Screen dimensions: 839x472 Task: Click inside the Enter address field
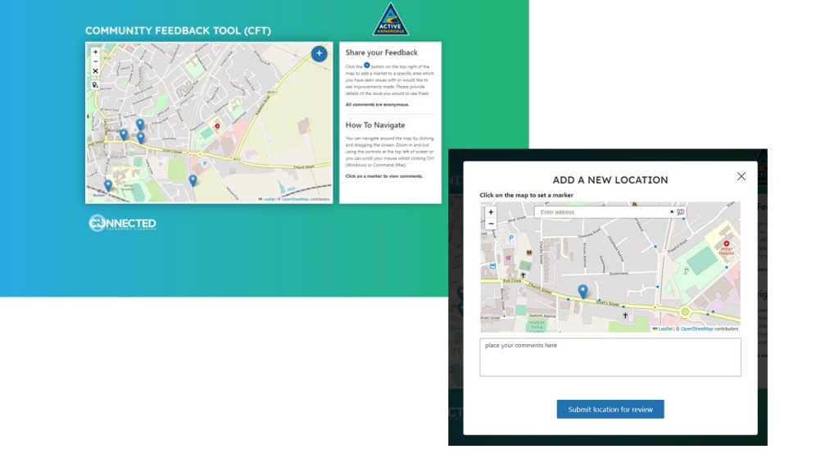tap(598, 211)
